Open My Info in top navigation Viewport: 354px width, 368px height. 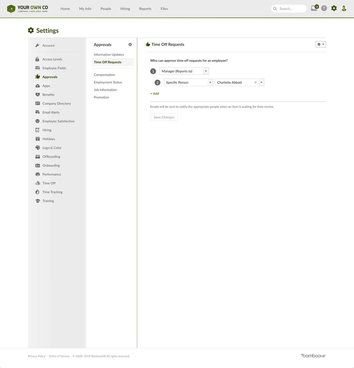[85, 8]
